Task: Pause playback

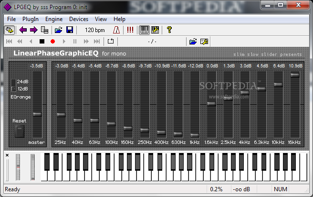Action: pos(75,42)
